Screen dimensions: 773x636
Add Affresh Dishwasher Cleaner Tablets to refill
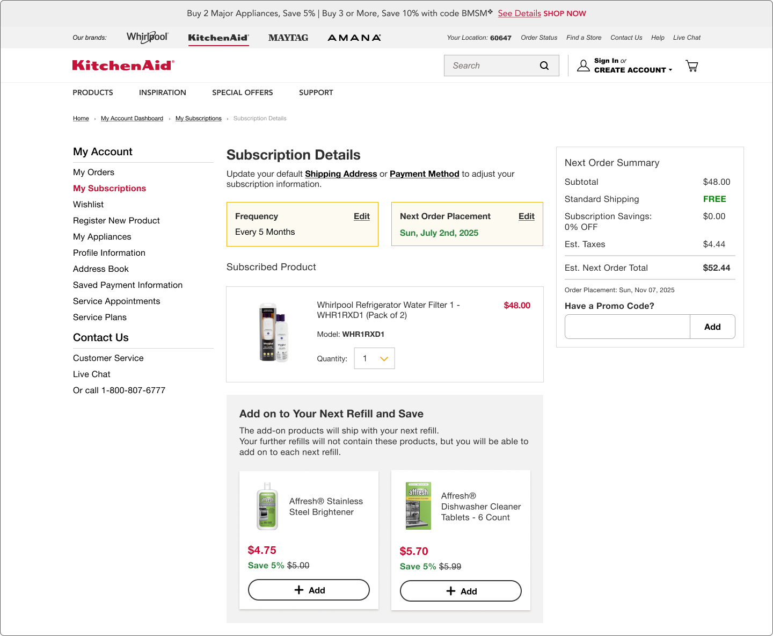[x=461, y=591]
